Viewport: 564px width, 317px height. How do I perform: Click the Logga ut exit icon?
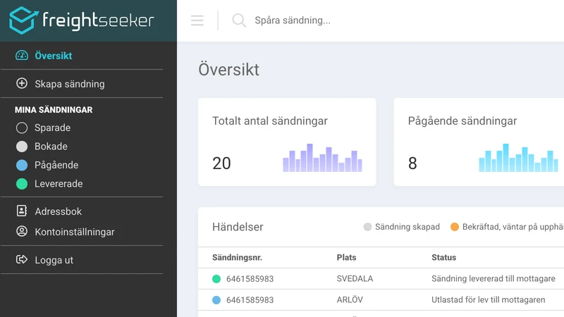[x=22, y=259]
